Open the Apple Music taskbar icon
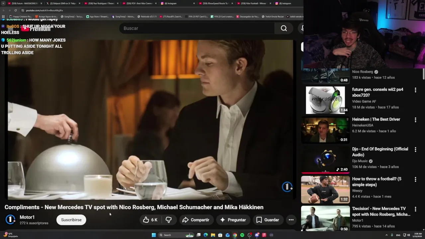This screenshot has width=425, height=239. 264,235
